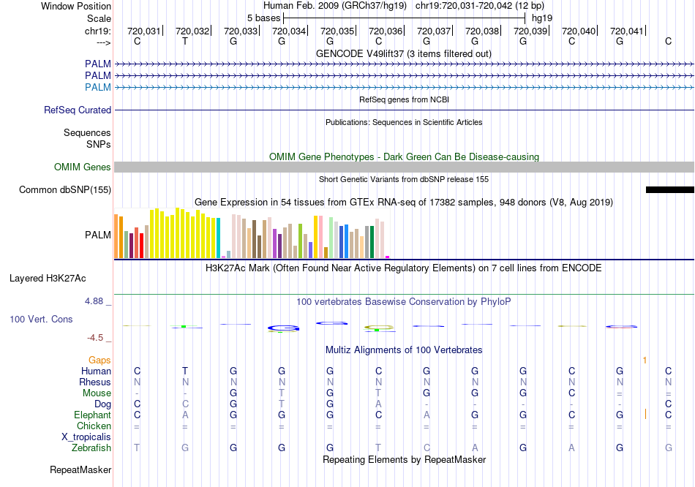Click the Zebrafish alignment row label
This screenshot has height=487, width=695.
91,448
